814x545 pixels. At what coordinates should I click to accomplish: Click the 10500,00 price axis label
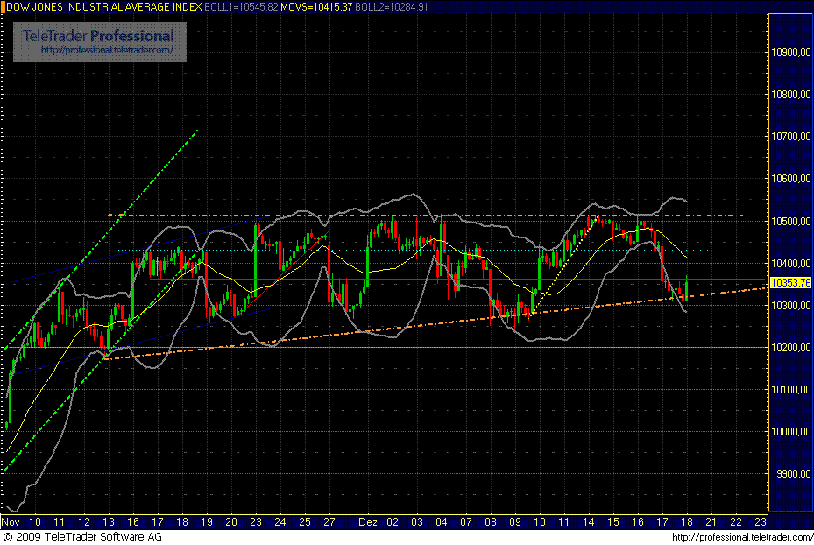[790, 221]
